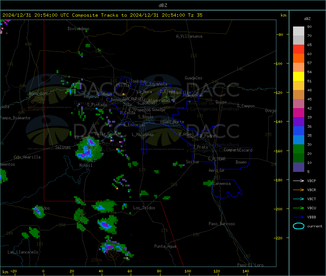The width and height of the screenshot is (326, 276).
Task: Click the Punta_Agua map label
Action: (x=165, y=246)
